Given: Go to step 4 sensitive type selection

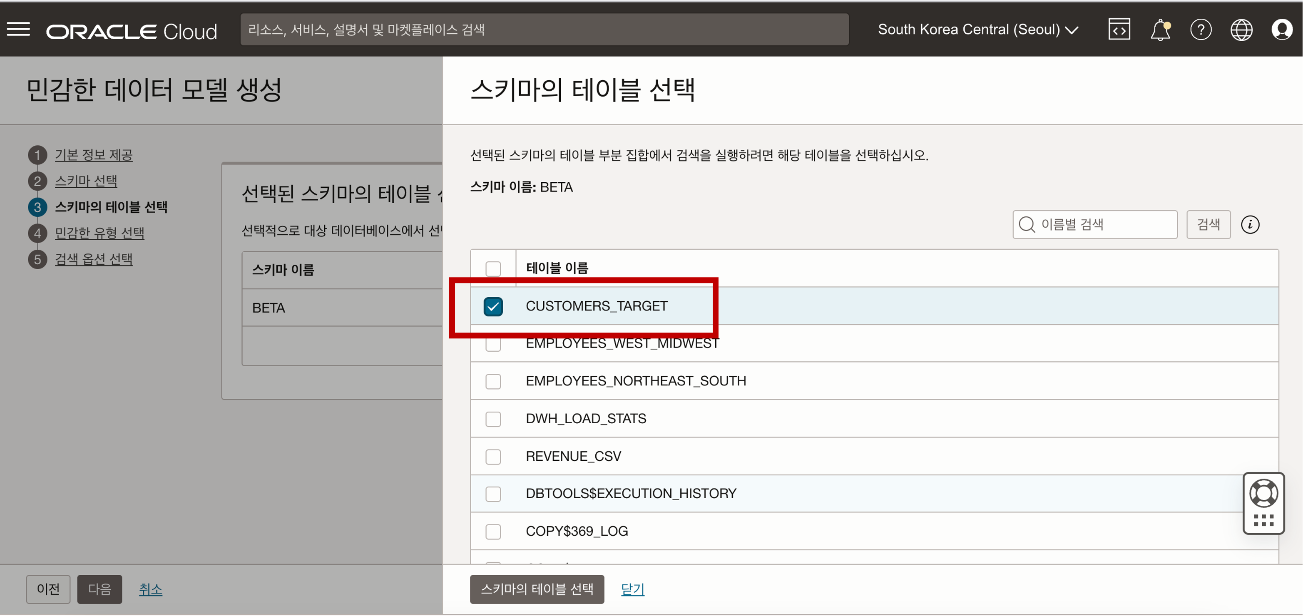Looking at the screenshot, I should point(99,233).
